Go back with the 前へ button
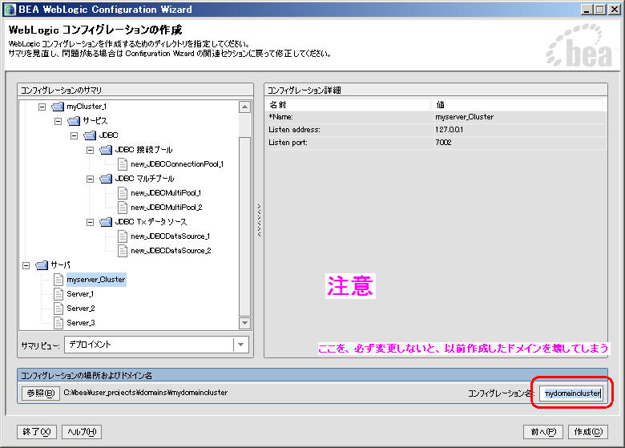Viewport: 625px width, 448px height. 542,432
